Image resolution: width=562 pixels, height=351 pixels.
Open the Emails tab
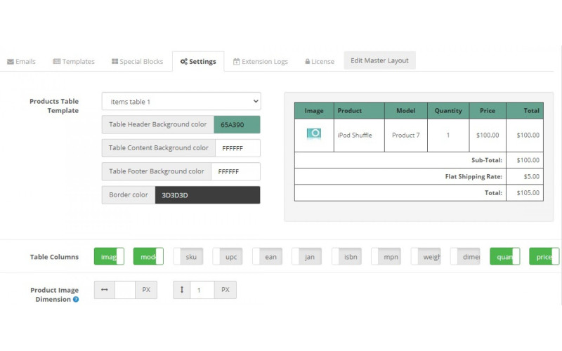pos(22,62)
